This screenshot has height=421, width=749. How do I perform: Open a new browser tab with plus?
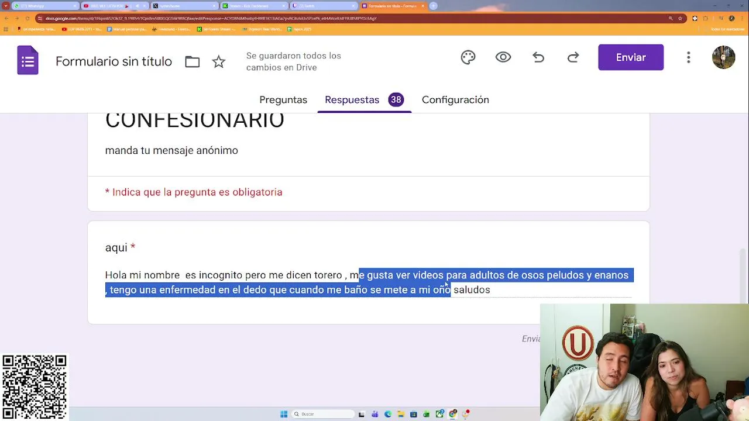pyautogui.click(x=434, y=6)
